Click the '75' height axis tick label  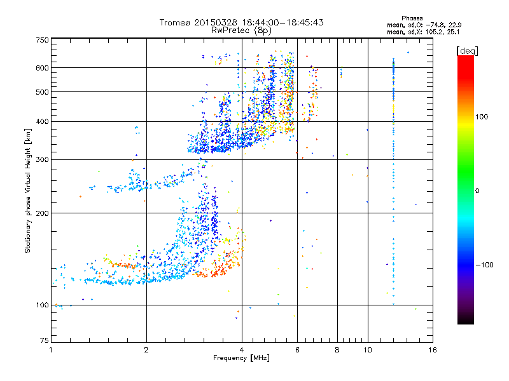[x=45, y=340]
